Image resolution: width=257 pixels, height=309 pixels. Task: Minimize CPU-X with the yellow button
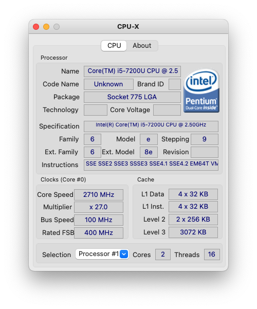[46, 27]
